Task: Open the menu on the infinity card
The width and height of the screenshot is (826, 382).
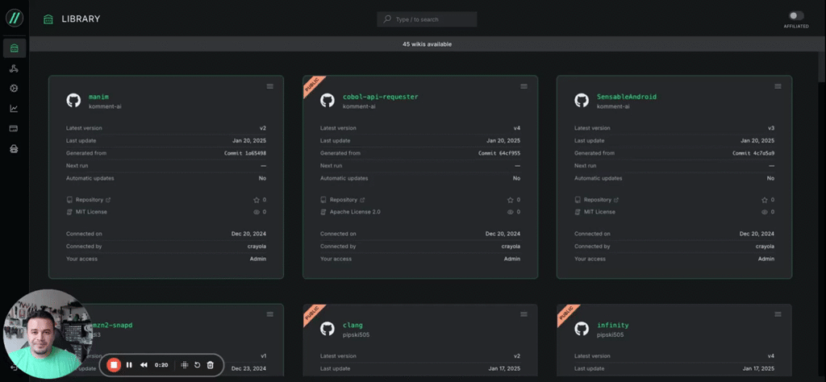Action: [x=778, y=314]
